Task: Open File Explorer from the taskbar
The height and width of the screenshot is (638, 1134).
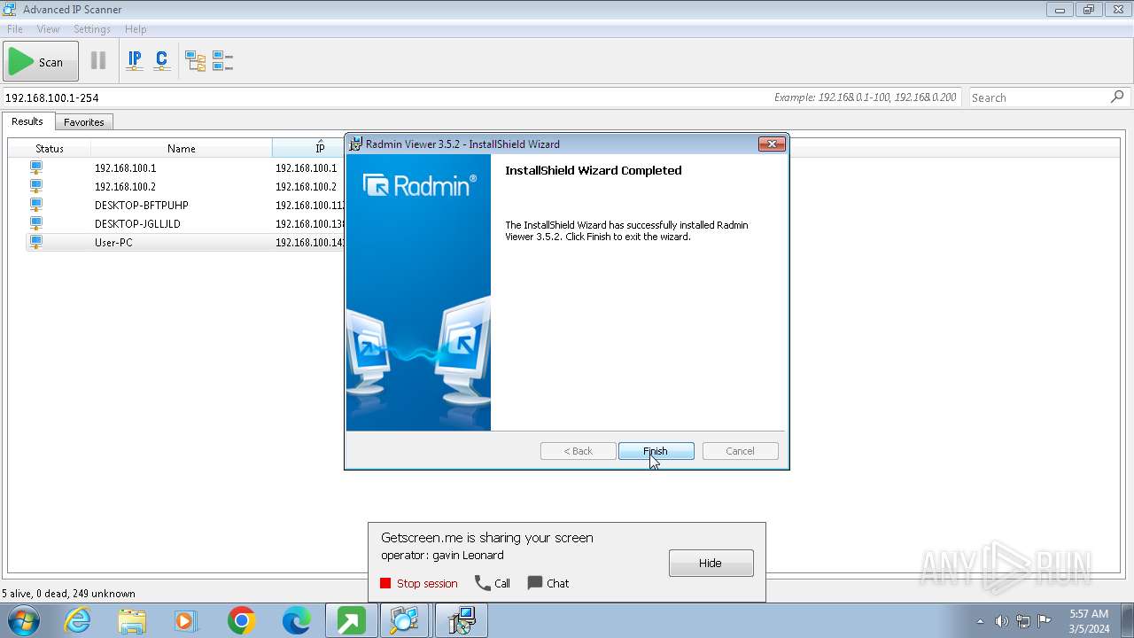Action: (132, 621)
